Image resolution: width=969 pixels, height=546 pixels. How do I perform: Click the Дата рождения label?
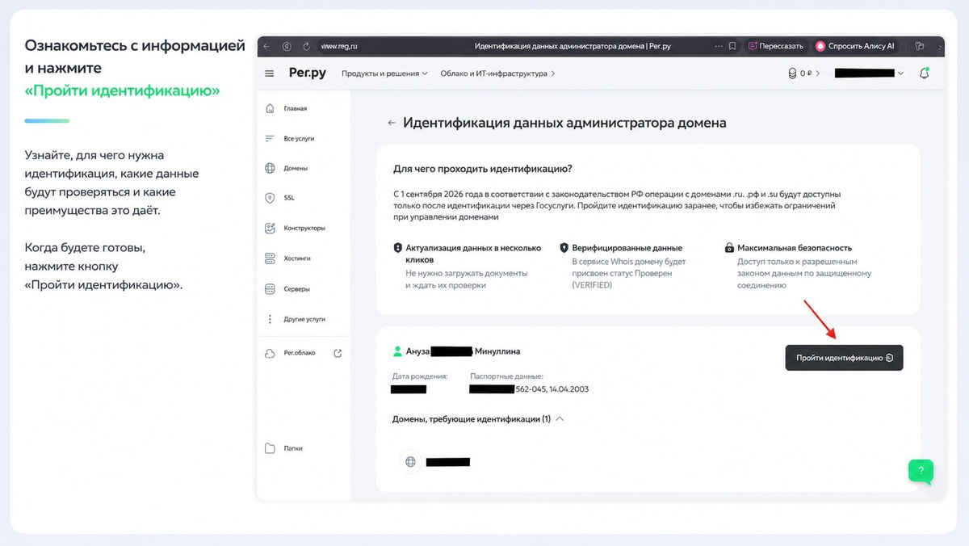[420, 376]
